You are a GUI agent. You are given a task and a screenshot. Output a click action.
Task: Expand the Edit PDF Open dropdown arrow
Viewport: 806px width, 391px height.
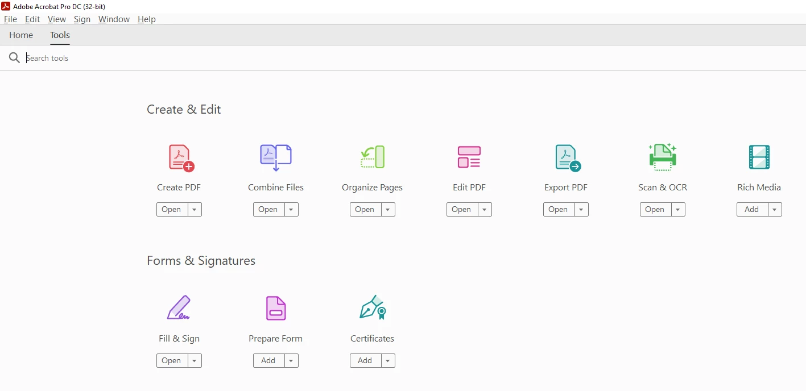485,210
